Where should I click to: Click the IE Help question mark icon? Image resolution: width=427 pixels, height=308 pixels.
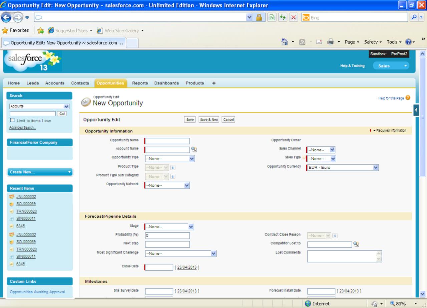coord(408,42)
